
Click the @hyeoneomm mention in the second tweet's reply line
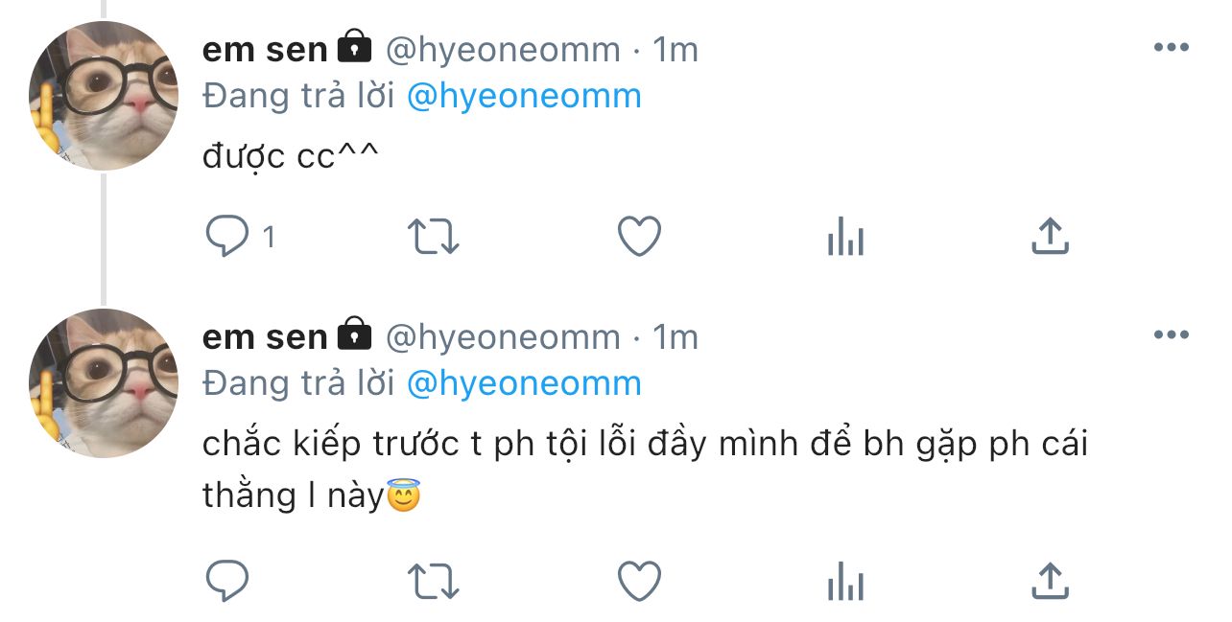[524, 383]
